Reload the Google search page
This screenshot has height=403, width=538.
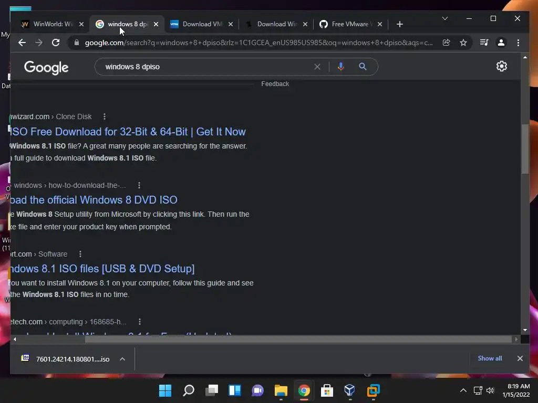[56, 43]
